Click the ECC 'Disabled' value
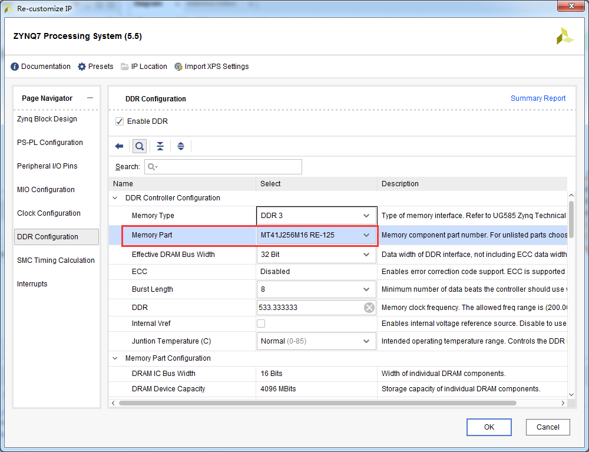 [x=275, y=272]
